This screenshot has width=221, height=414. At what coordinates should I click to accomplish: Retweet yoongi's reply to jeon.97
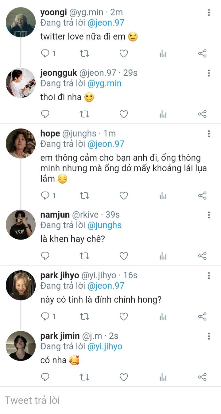[x=84, y=54]
